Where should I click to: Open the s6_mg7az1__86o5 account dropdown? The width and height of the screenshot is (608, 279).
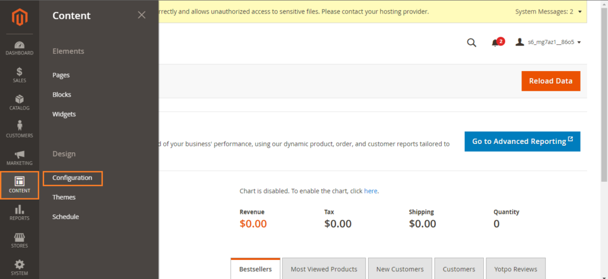(548, 42)
